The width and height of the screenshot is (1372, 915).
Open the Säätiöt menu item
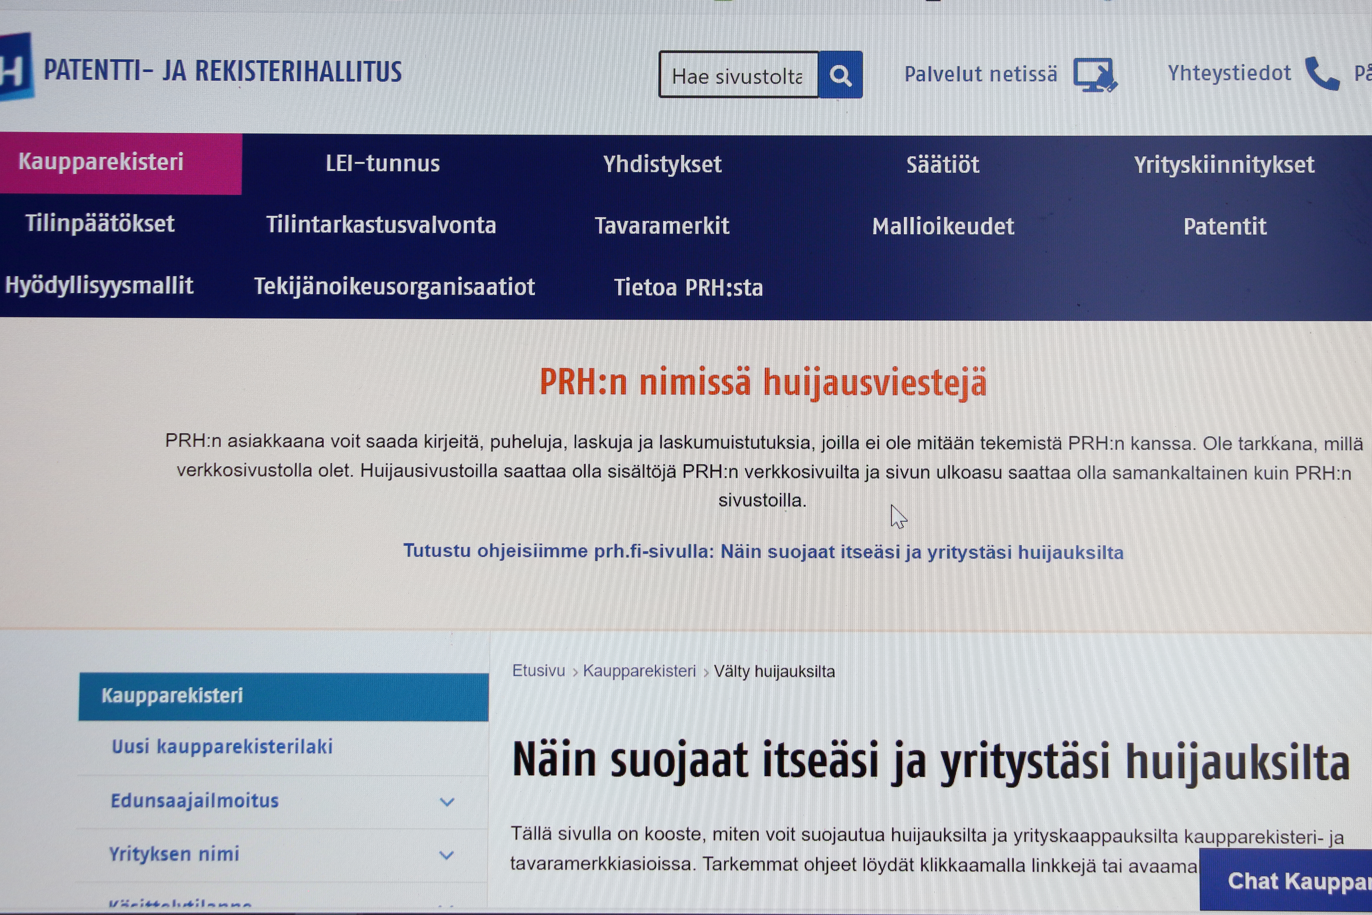click(943, 164)
